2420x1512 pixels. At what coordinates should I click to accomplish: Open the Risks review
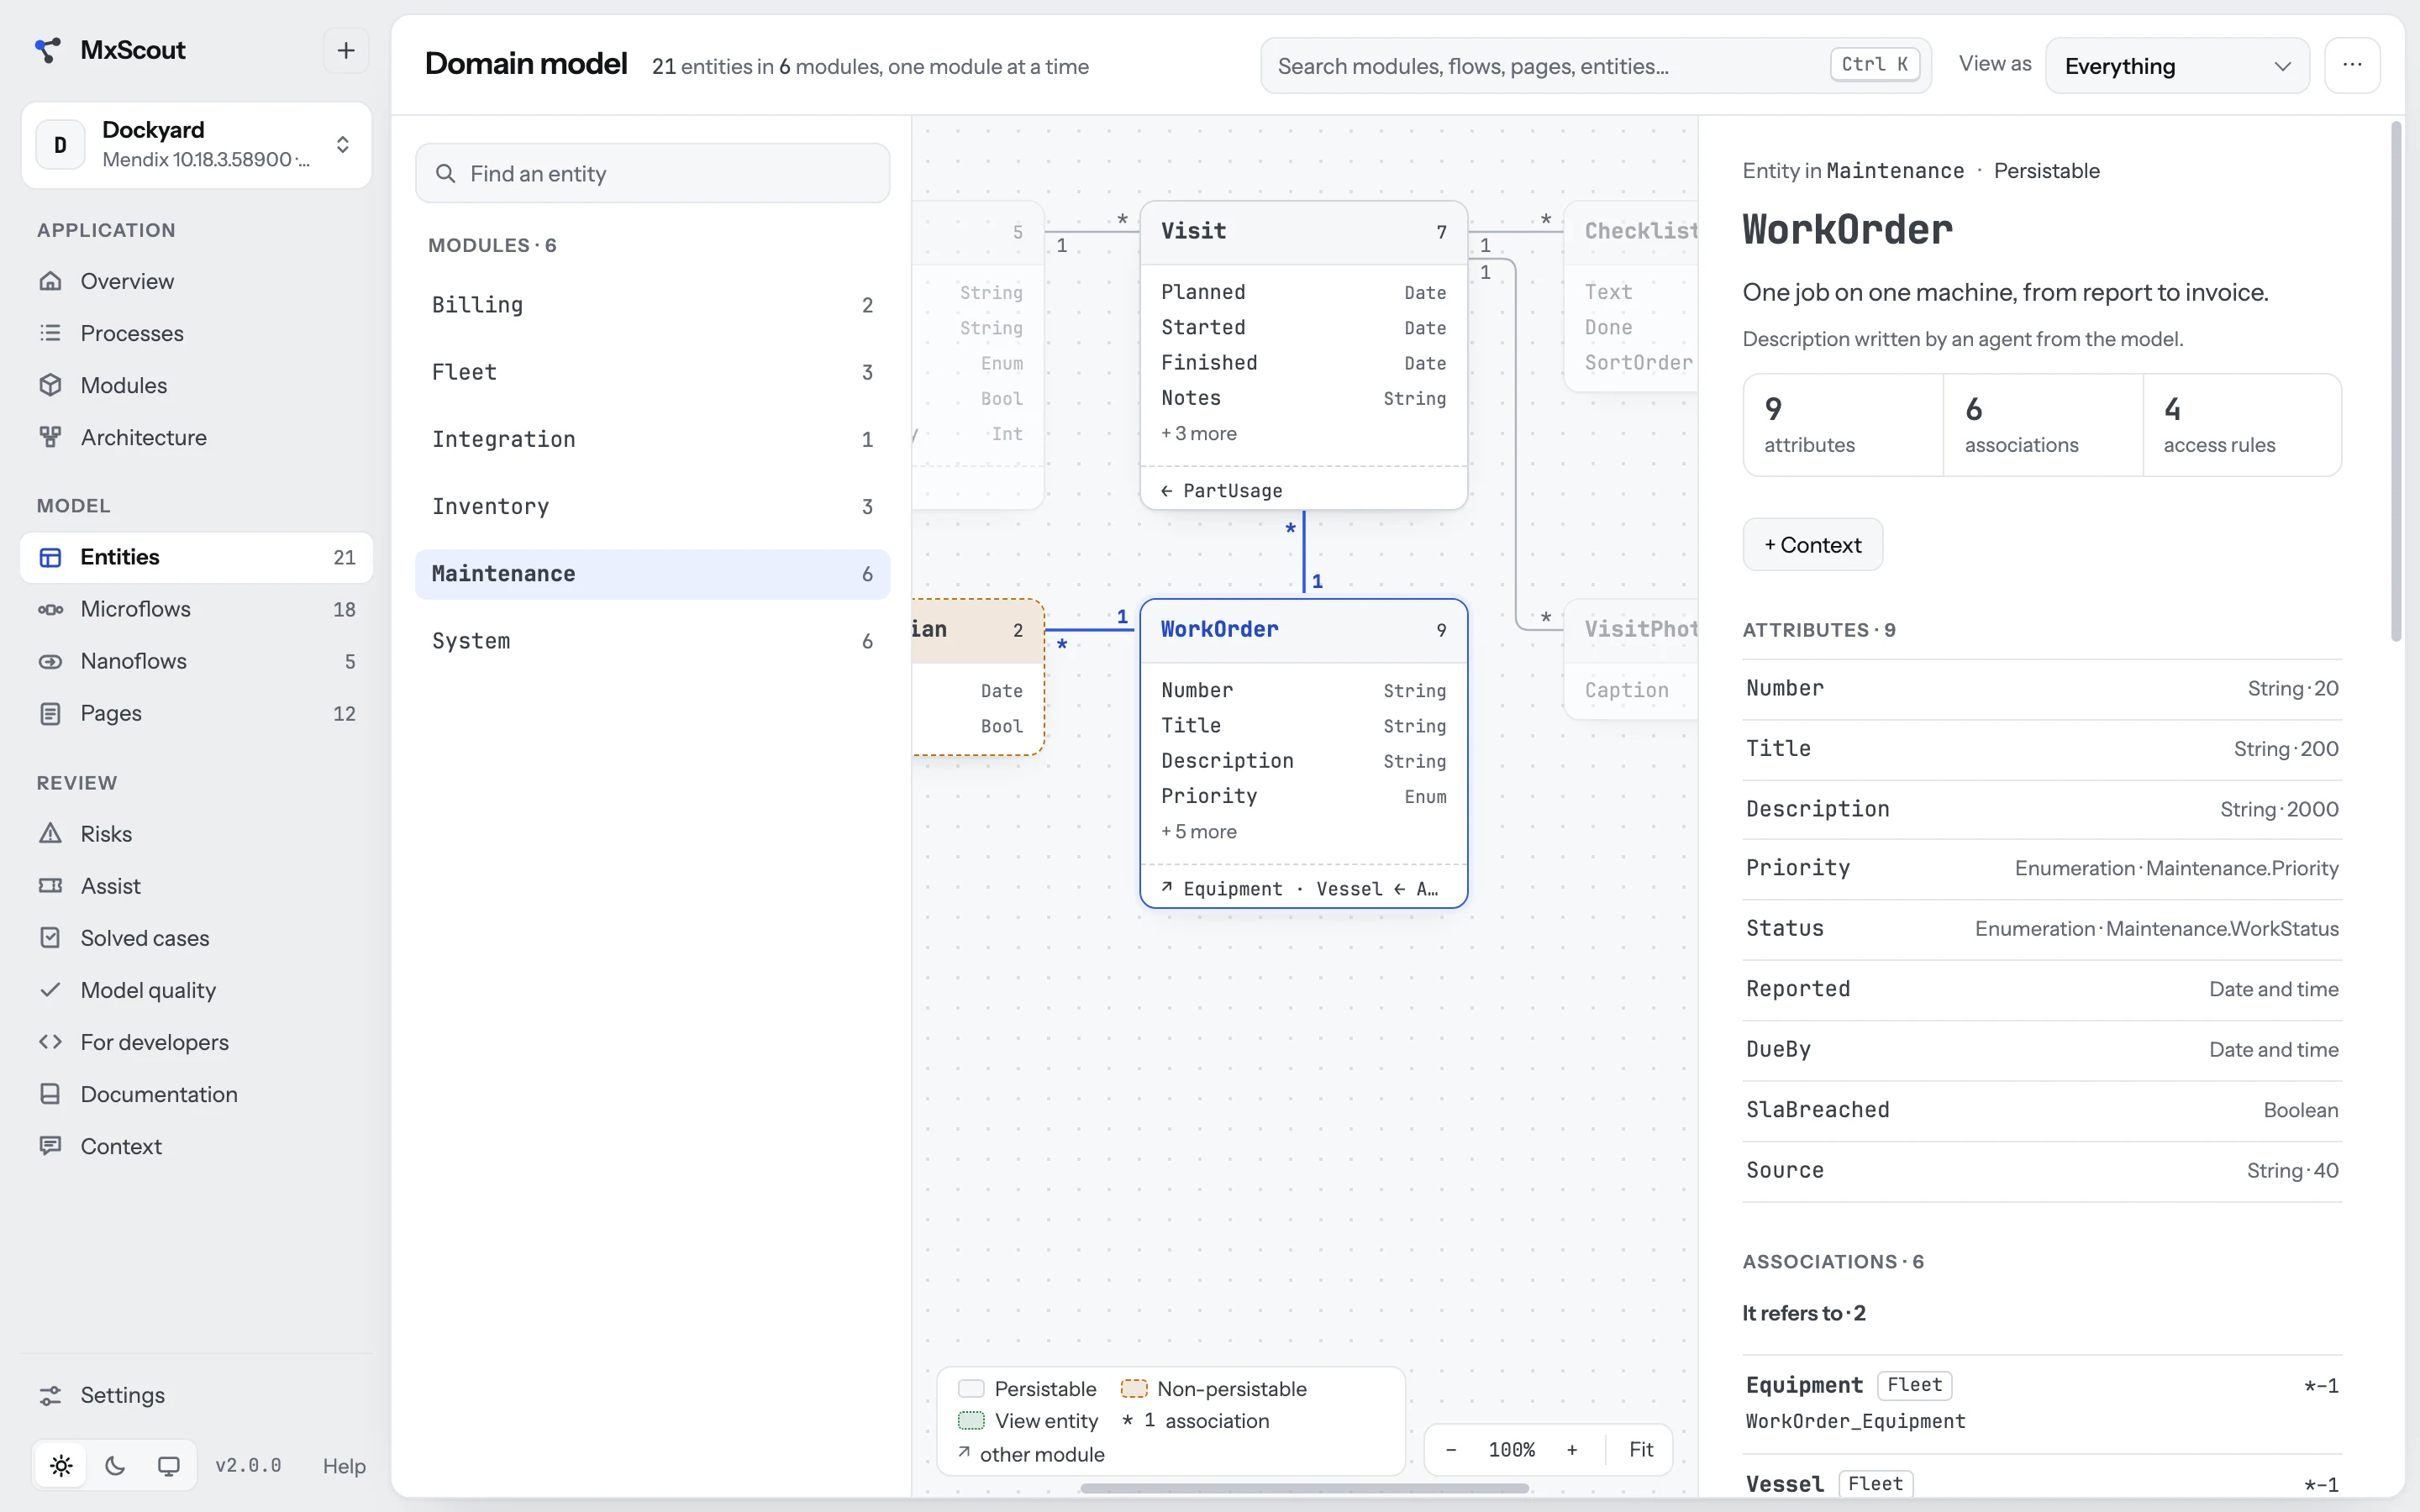tap(196, 834)
